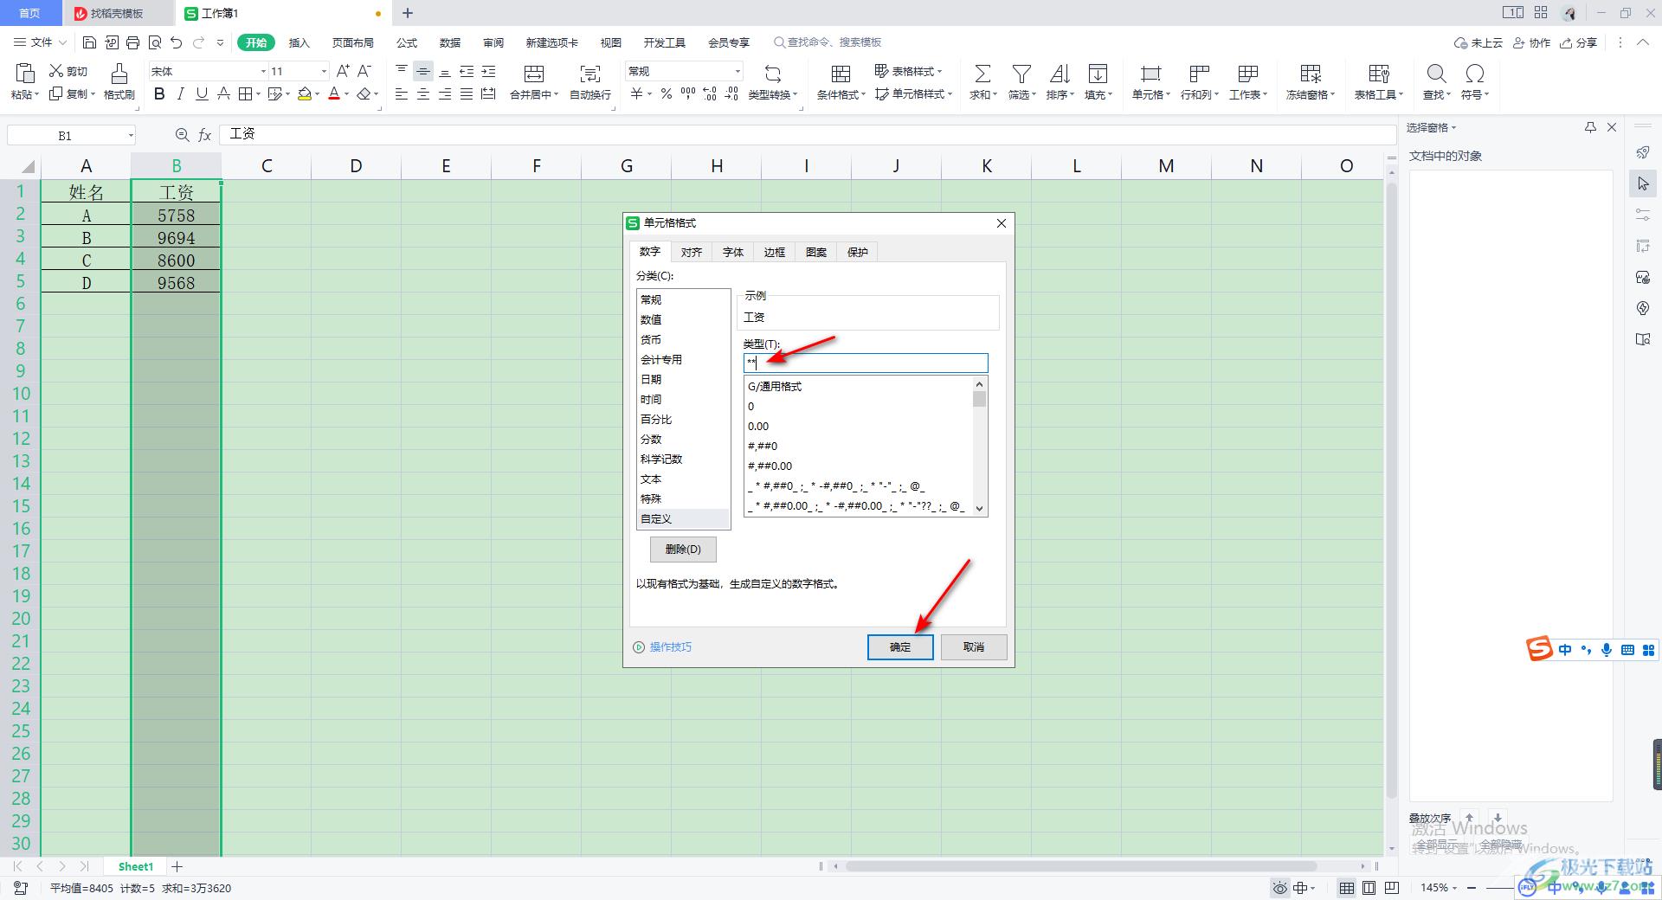1662x900 pixels.
Task: Open the File (文件) menu dropdown
Action: (41, 42)
